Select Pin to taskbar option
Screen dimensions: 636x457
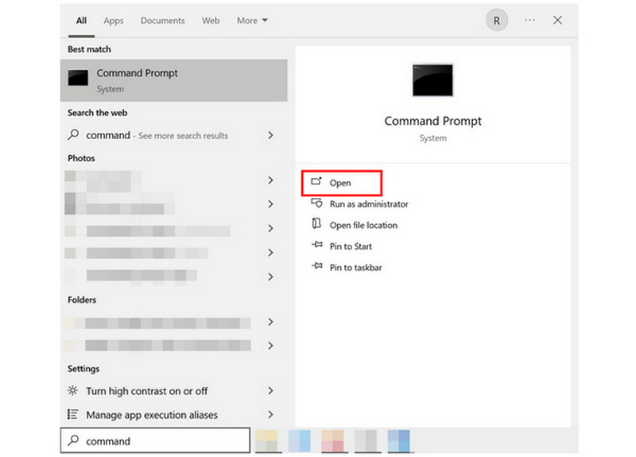click(355, 268)
